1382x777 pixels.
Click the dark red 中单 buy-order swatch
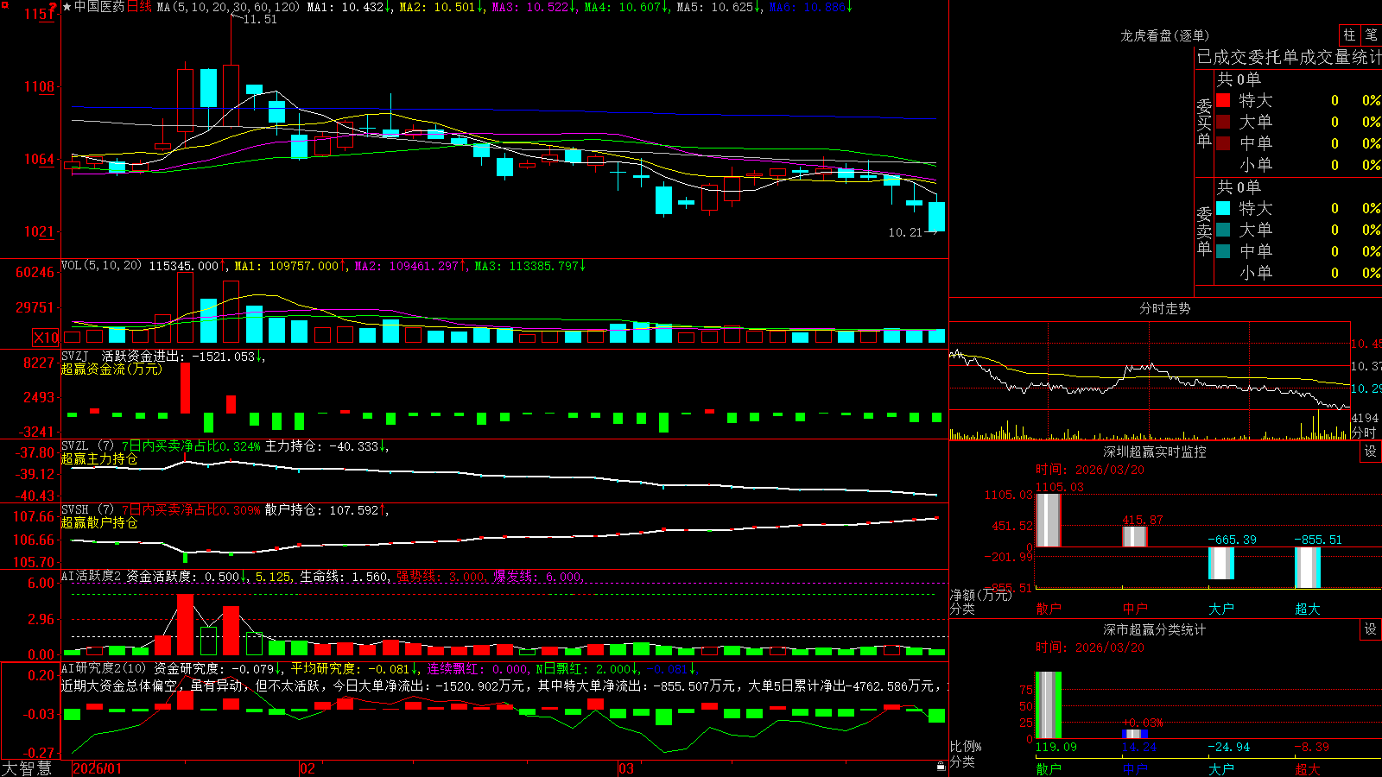click(x=1223, y=143)
